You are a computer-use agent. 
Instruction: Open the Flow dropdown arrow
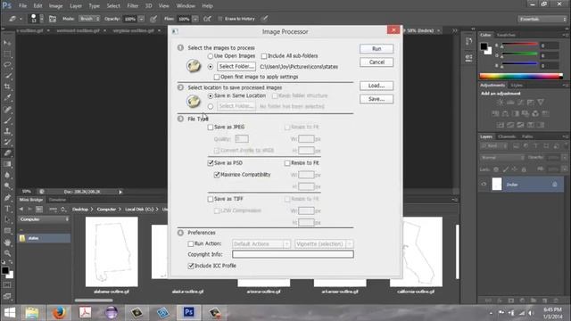(x=195, y=19)
